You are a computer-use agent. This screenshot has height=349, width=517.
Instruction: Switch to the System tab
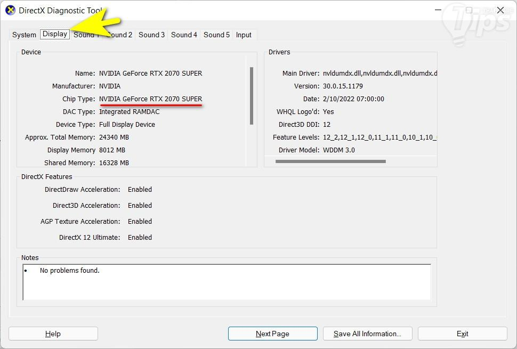pos(24,35)
